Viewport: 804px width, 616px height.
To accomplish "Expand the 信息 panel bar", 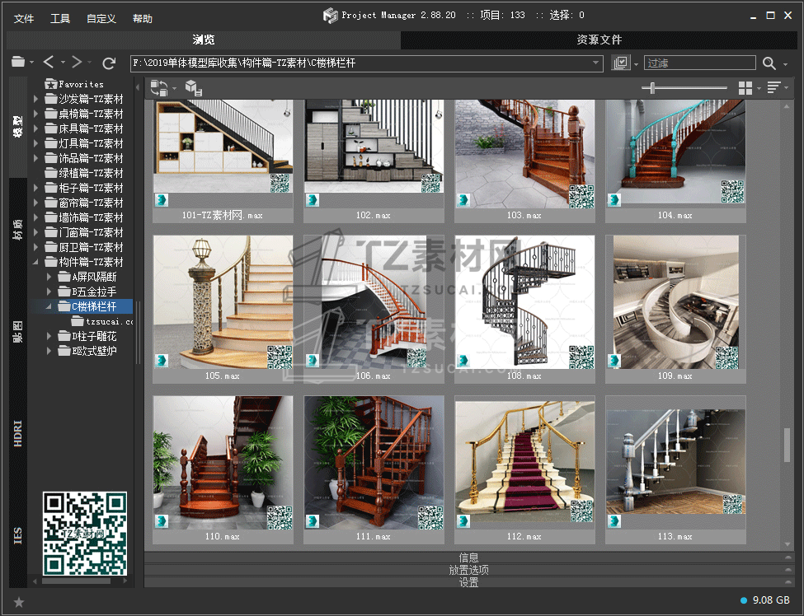I will coord(468,558).
